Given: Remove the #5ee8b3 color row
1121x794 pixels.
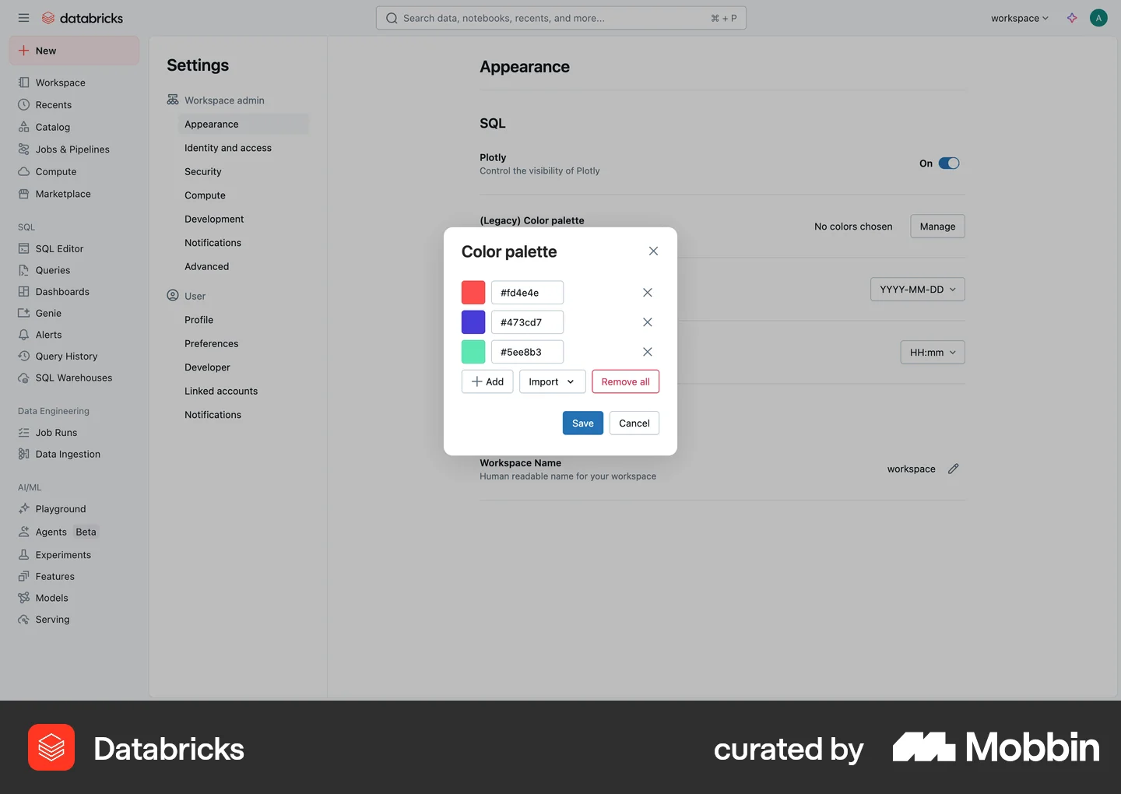Looking at the screenshot, I should (x=647, y=352).
